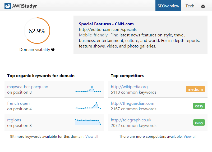
Task: Click 'on position 8' under mayweather pacquiao
Action: coord(19,92)
